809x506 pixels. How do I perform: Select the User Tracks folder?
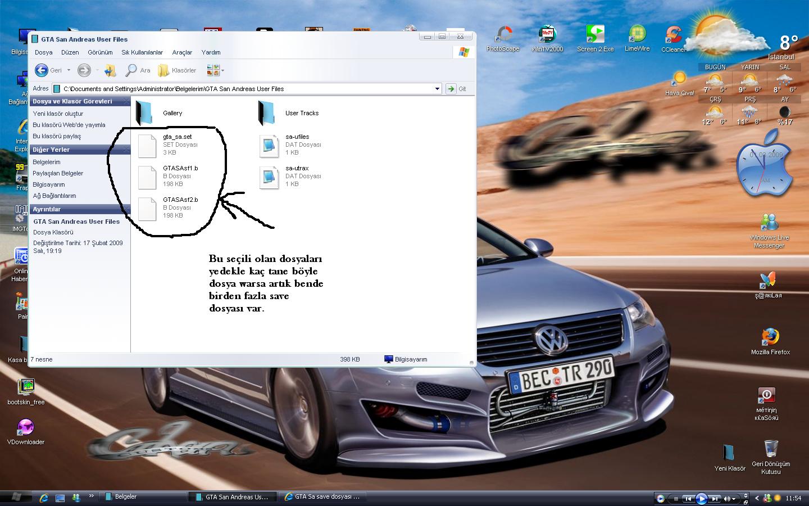pyautogui.click(x=289, y=113)
